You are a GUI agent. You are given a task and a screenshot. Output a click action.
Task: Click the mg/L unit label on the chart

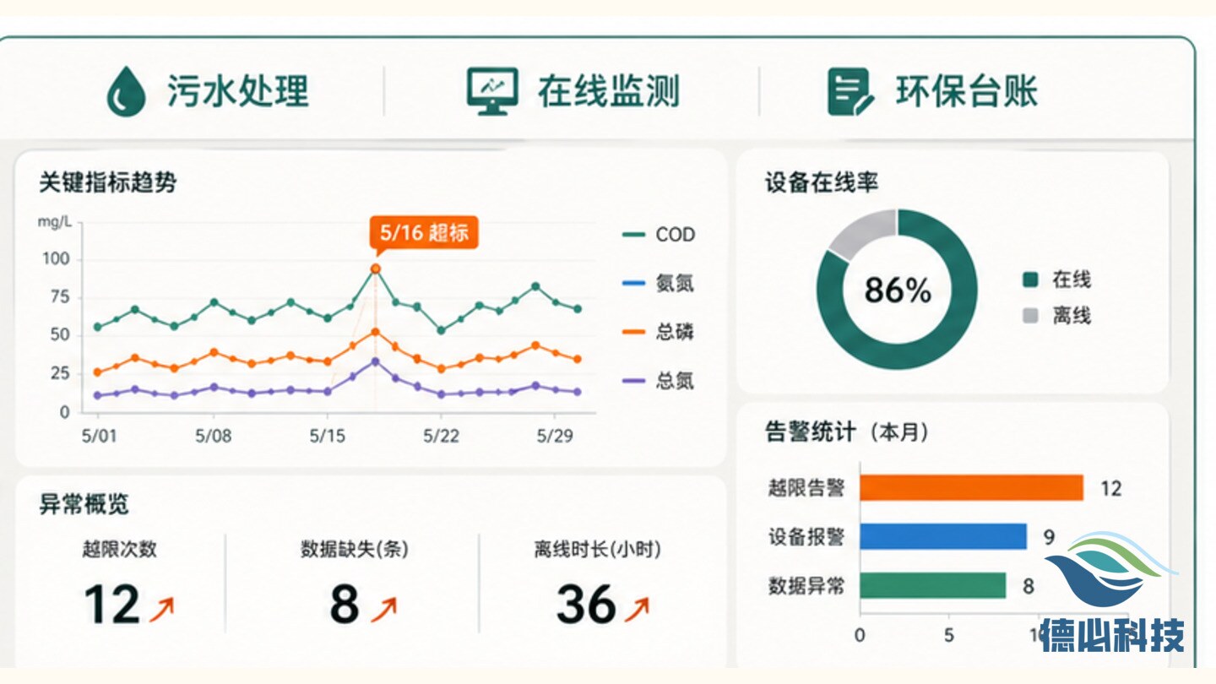tap(55, 223)
